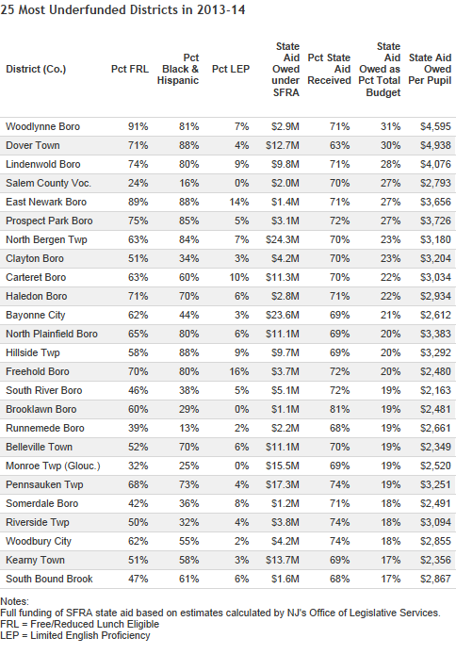Select Brooklawn Boro's 81% aid received cell
This screenshot has width=456, height=654.
click(x=340, y=409)
